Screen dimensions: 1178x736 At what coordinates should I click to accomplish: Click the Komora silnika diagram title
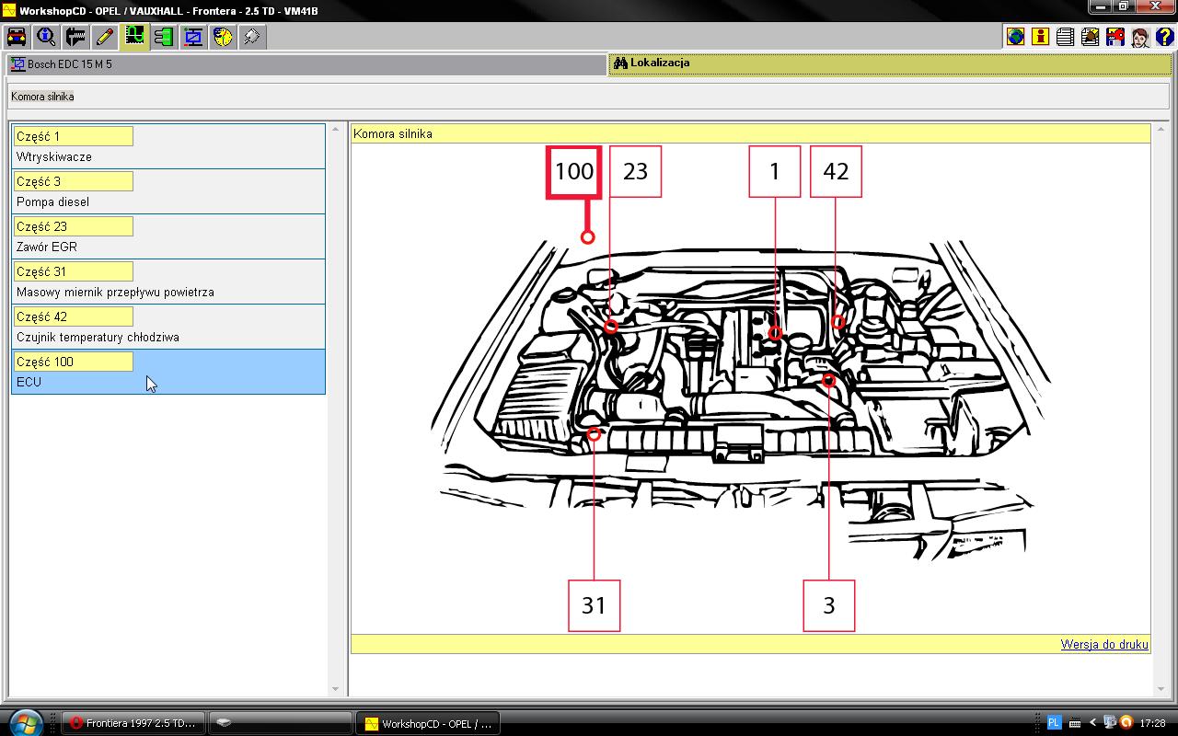tap(393, 134)
